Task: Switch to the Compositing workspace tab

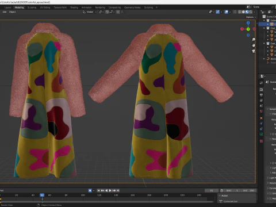Action: point(114,7)
